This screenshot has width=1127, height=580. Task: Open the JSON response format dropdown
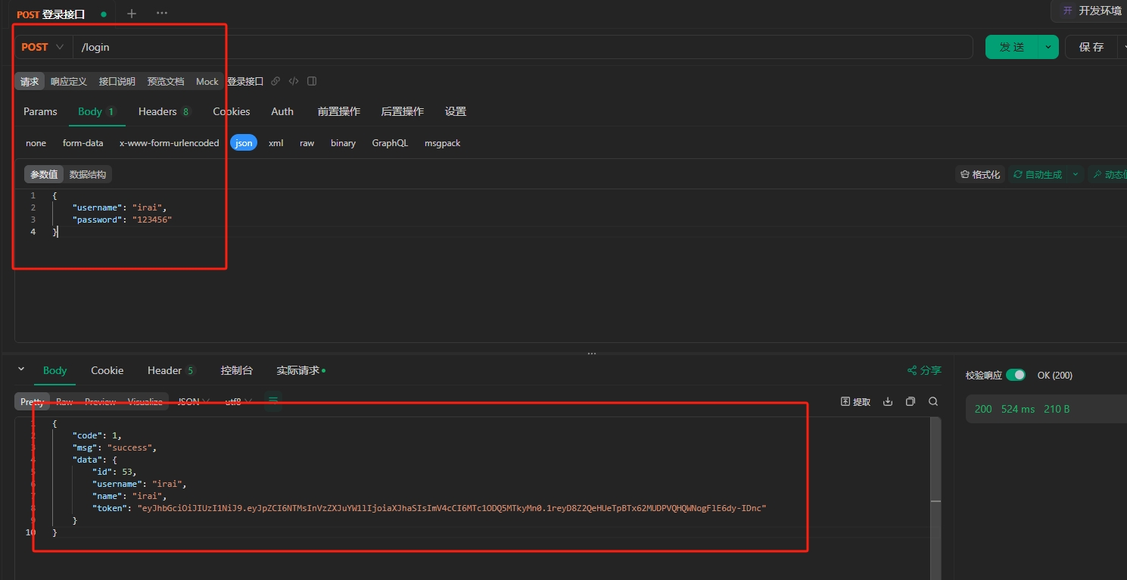click(x=193, y=401)
